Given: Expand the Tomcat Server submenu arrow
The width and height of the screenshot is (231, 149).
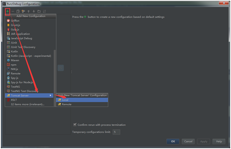Looking at the screenshot, I should (x=51, y=96).
